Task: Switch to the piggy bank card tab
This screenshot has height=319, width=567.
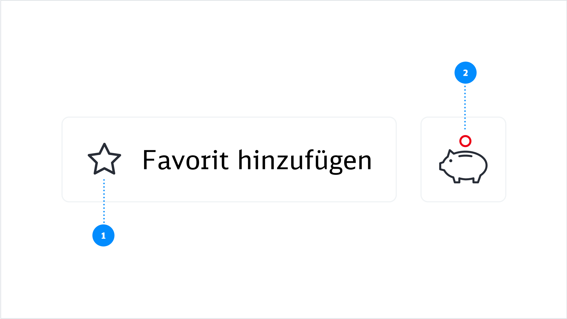Action: pos(464,159)
